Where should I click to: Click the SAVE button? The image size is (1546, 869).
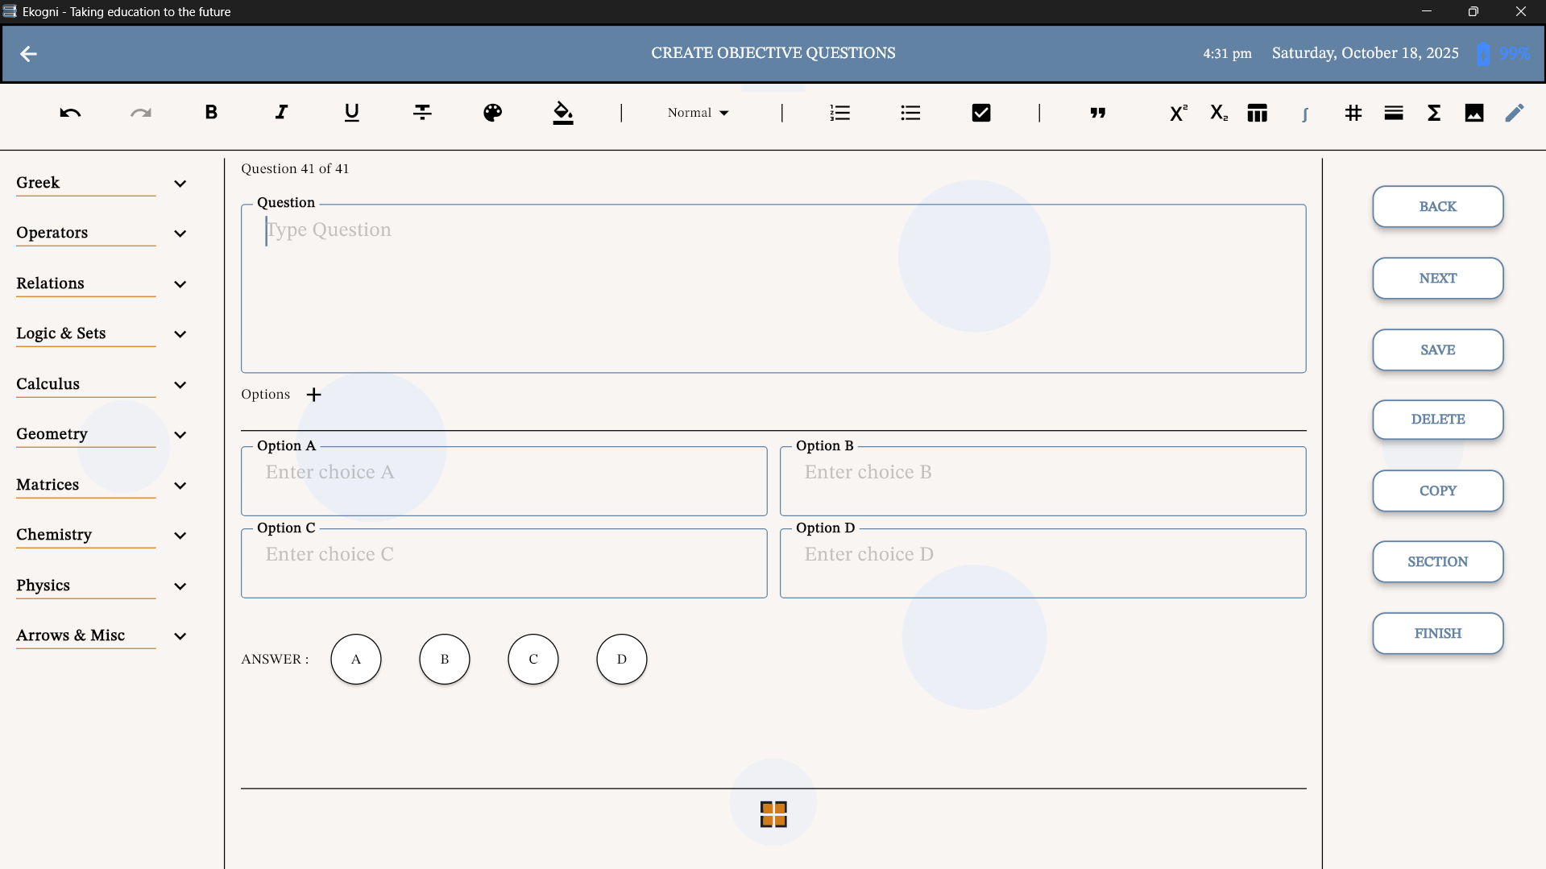coord(1437,350)
